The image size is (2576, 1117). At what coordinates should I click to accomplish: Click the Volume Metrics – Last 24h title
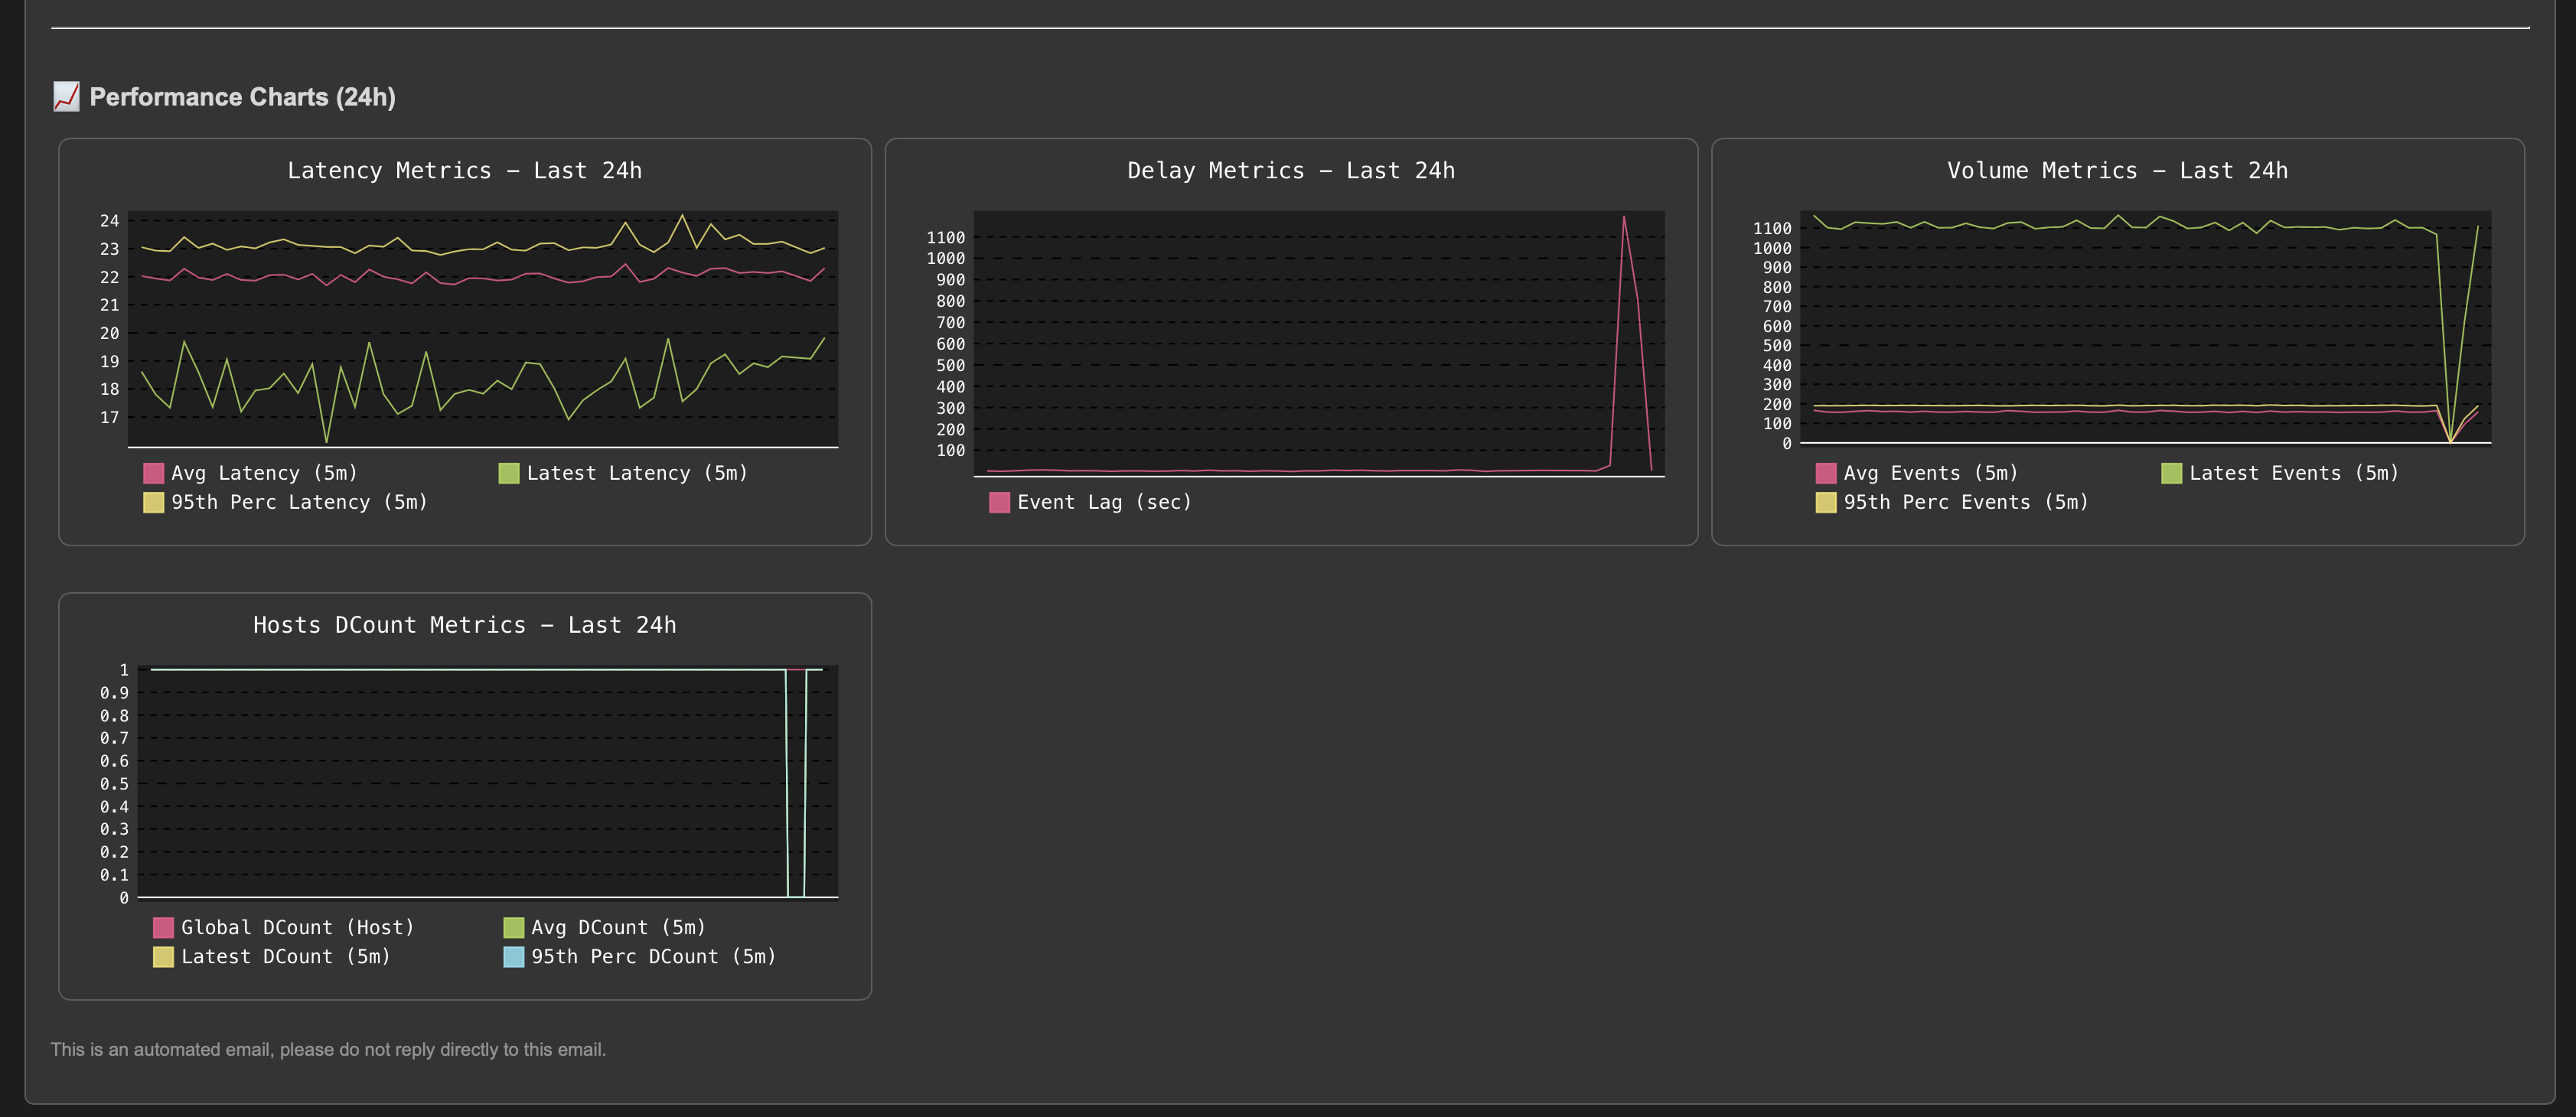pyautogui.click(x=2117, y=170)
